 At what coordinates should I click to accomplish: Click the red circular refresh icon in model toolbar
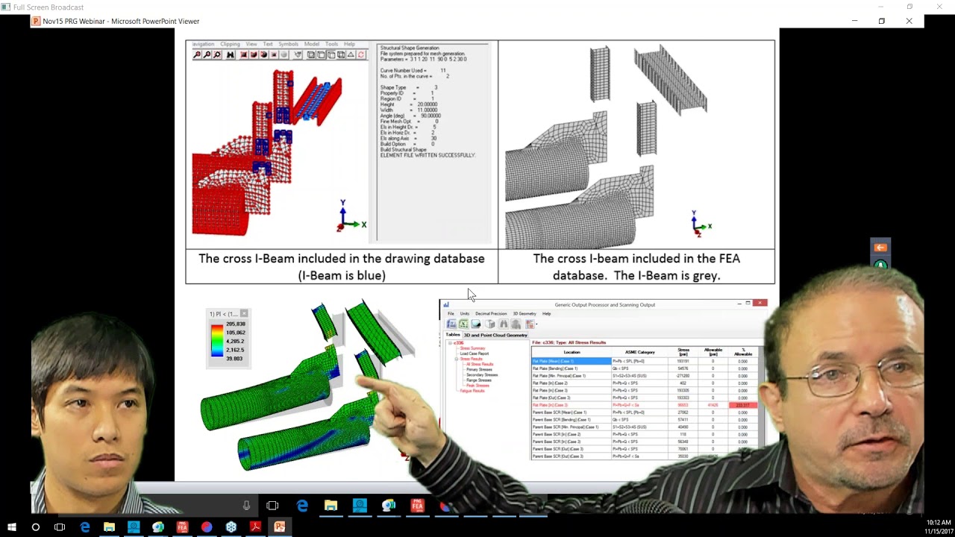pyautogui.click(x=360, y=54)
